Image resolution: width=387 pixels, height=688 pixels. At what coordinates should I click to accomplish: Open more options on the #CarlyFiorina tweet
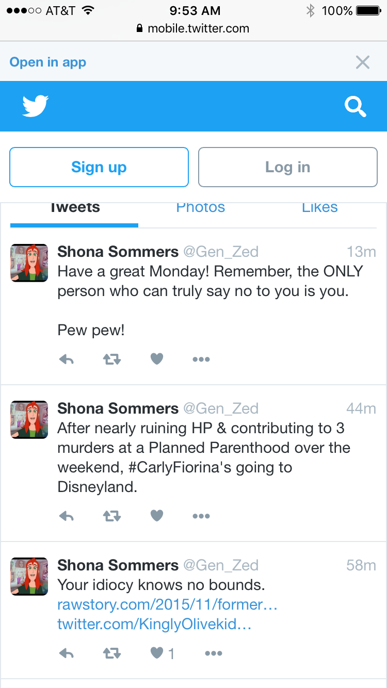pyautogui.click(x=201, y=516)
